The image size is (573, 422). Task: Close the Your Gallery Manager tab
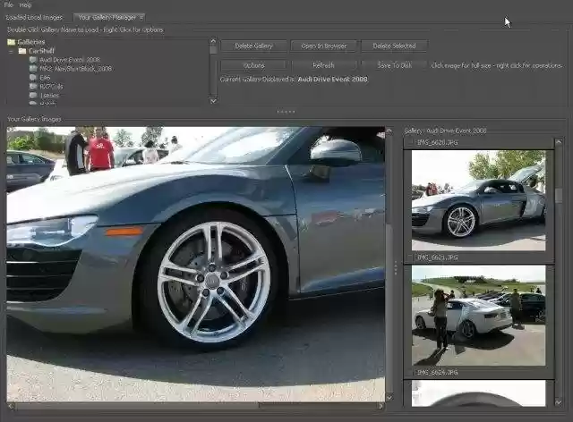point(141,17)
